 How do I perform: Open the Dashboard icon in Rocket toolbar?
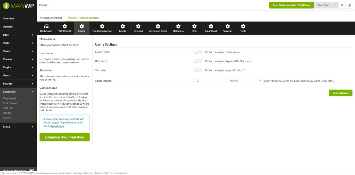pos(46,26)
